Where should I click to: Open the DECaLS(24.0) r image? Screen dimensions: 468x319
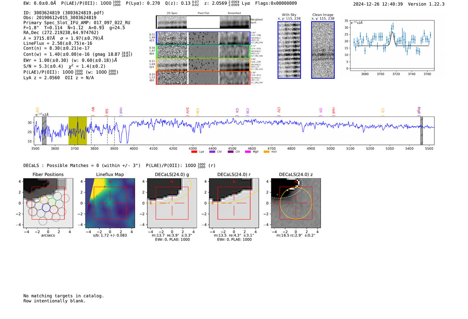234,203
